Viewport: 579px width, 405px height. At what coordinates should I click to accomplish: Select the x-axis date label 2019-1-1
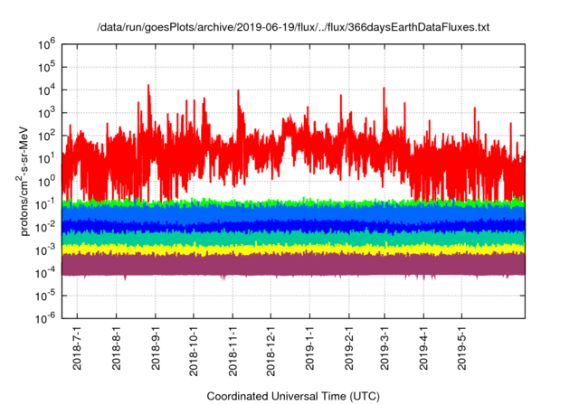[309, 348]
